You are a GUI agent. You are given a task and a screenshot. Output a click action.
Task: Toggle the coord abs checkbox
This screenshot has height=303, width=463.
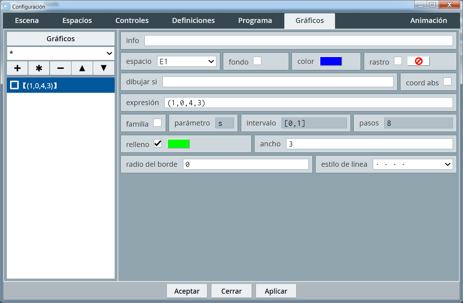pos(447,82)
